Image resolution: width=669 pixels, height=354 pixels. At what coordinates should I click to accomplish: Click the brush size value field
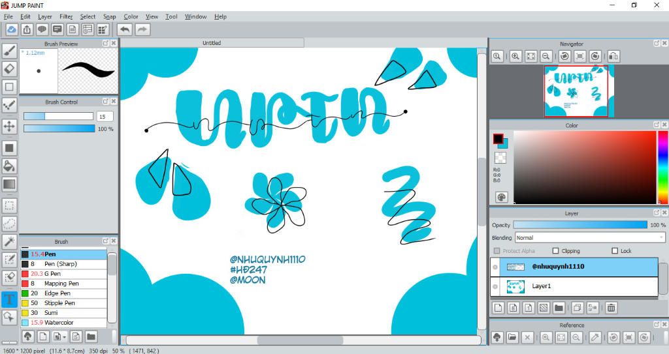(x=105, y=116)
